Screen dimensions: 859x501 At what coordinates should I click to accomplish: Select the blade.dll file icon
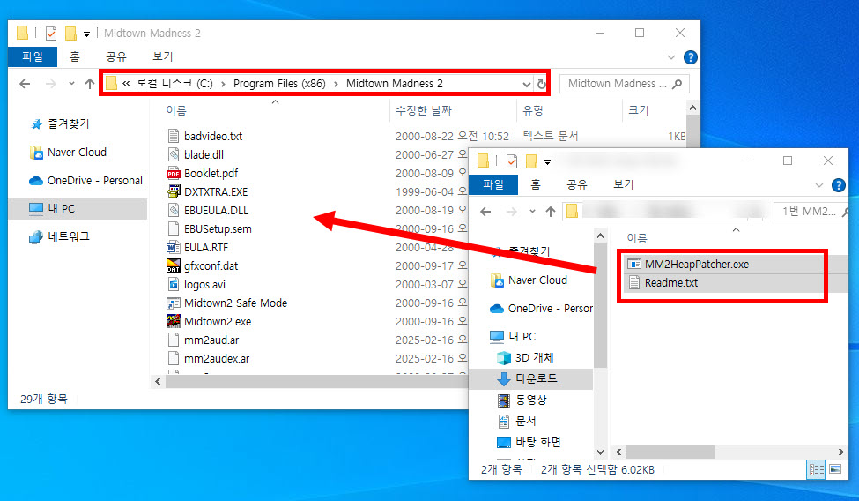point(173,154)
